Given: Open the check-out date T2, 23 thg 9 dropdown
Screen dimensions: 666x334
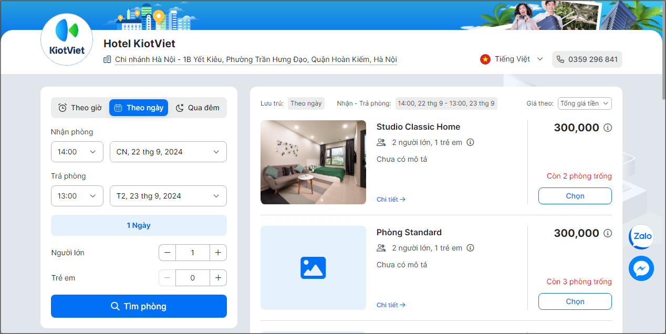Looking at the screenshot, I should [168, 196].
